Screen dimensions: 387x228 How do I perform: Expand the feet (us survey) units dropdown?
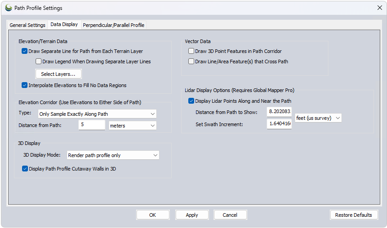pyautogui.click(x=318, y=118)
